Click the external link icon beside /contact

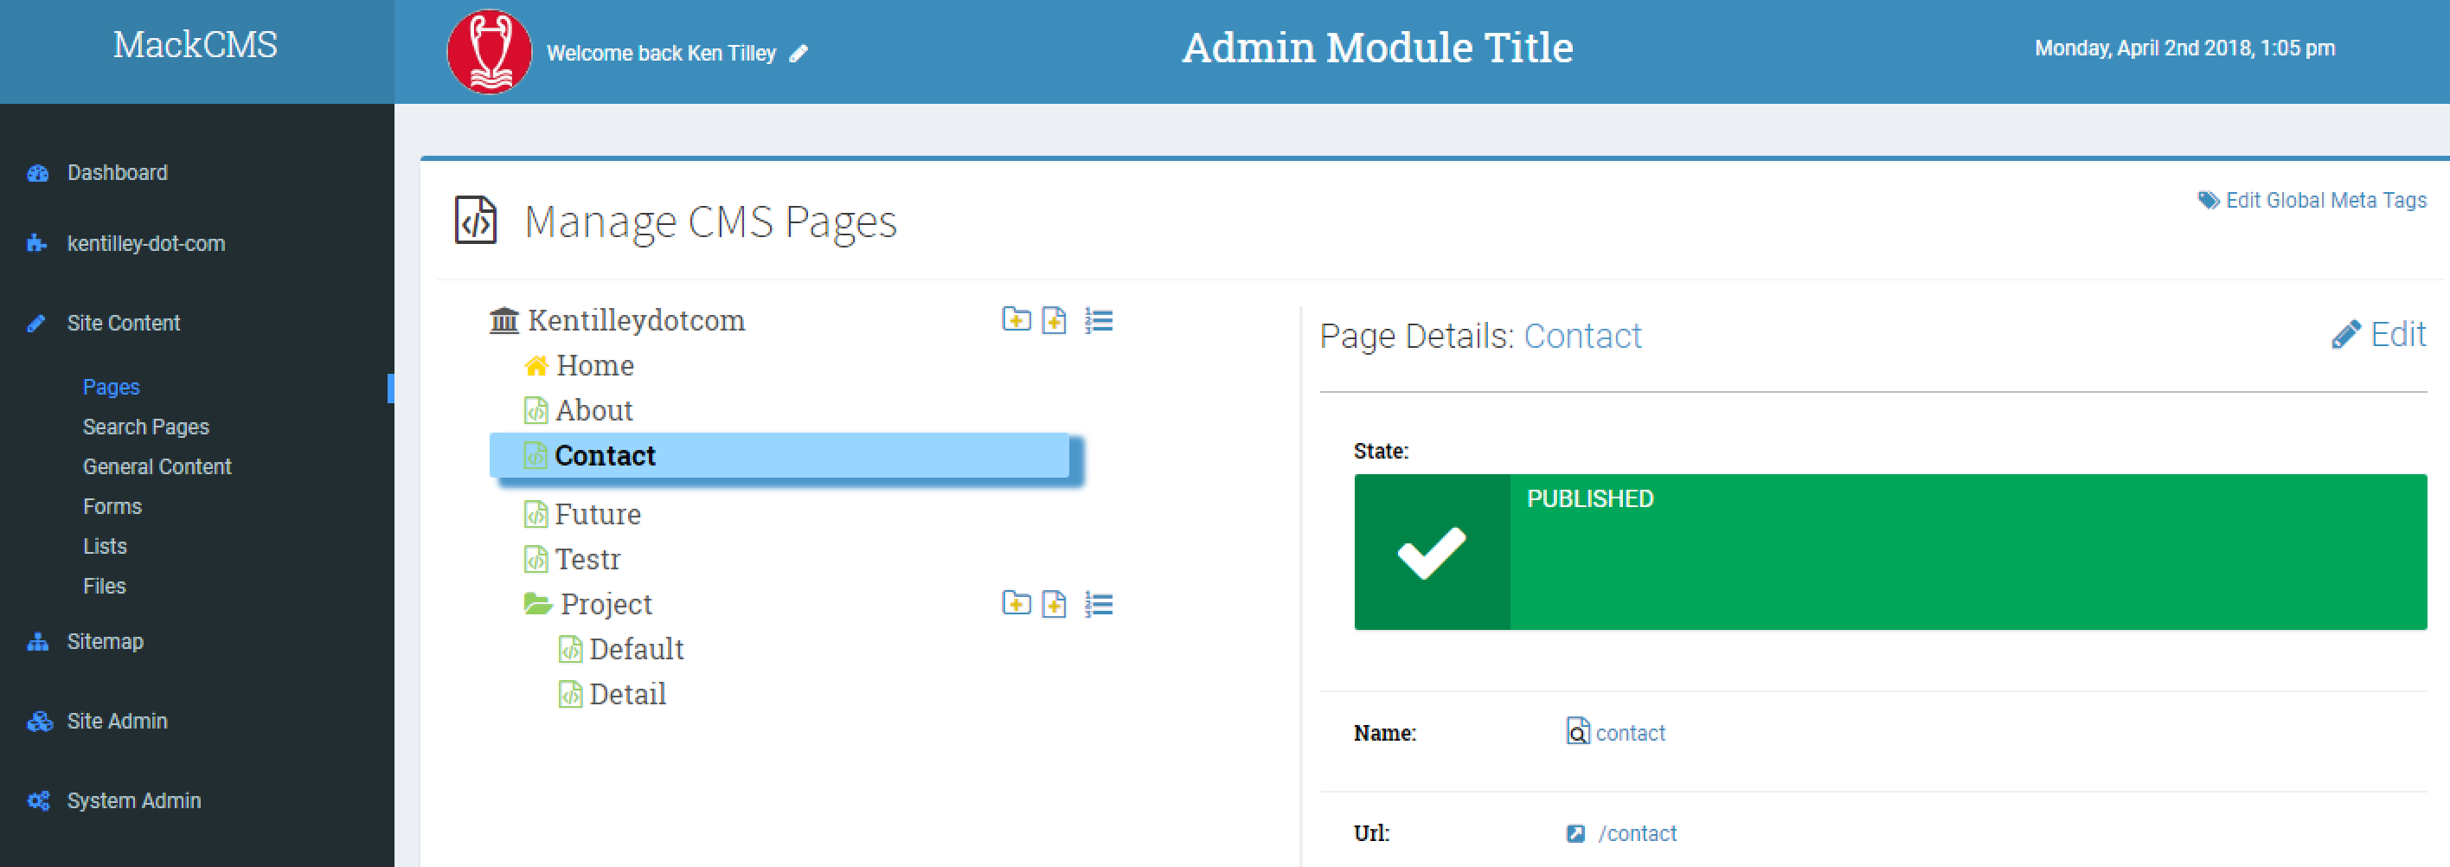pyautogui.click(x=1576, y=834)
